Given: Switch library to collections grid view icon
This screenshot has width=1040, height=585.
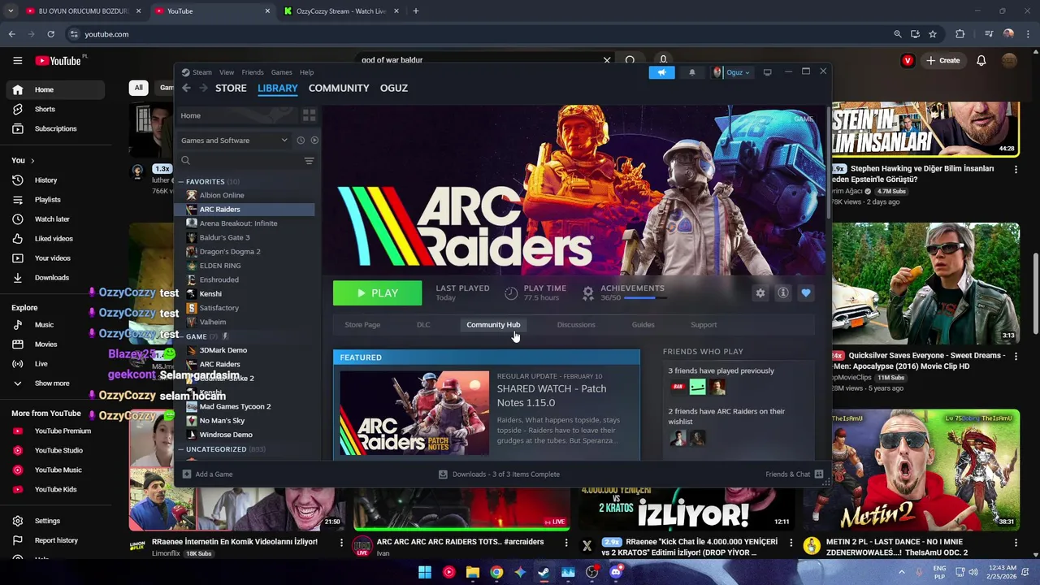Looking at the screenshot, I should pos(309,115).
